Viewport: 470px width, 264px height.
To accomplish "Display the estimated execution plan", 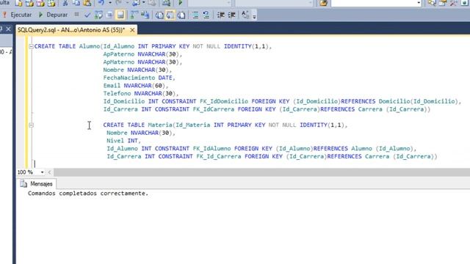I will pyautogui.click(x=98, y=15).
